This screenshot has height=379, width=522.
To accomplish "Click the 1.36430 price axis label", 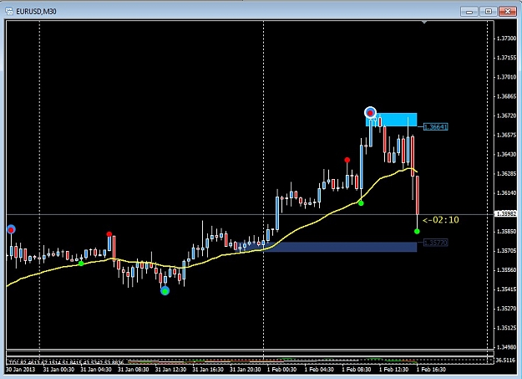I will click(506, 154).
